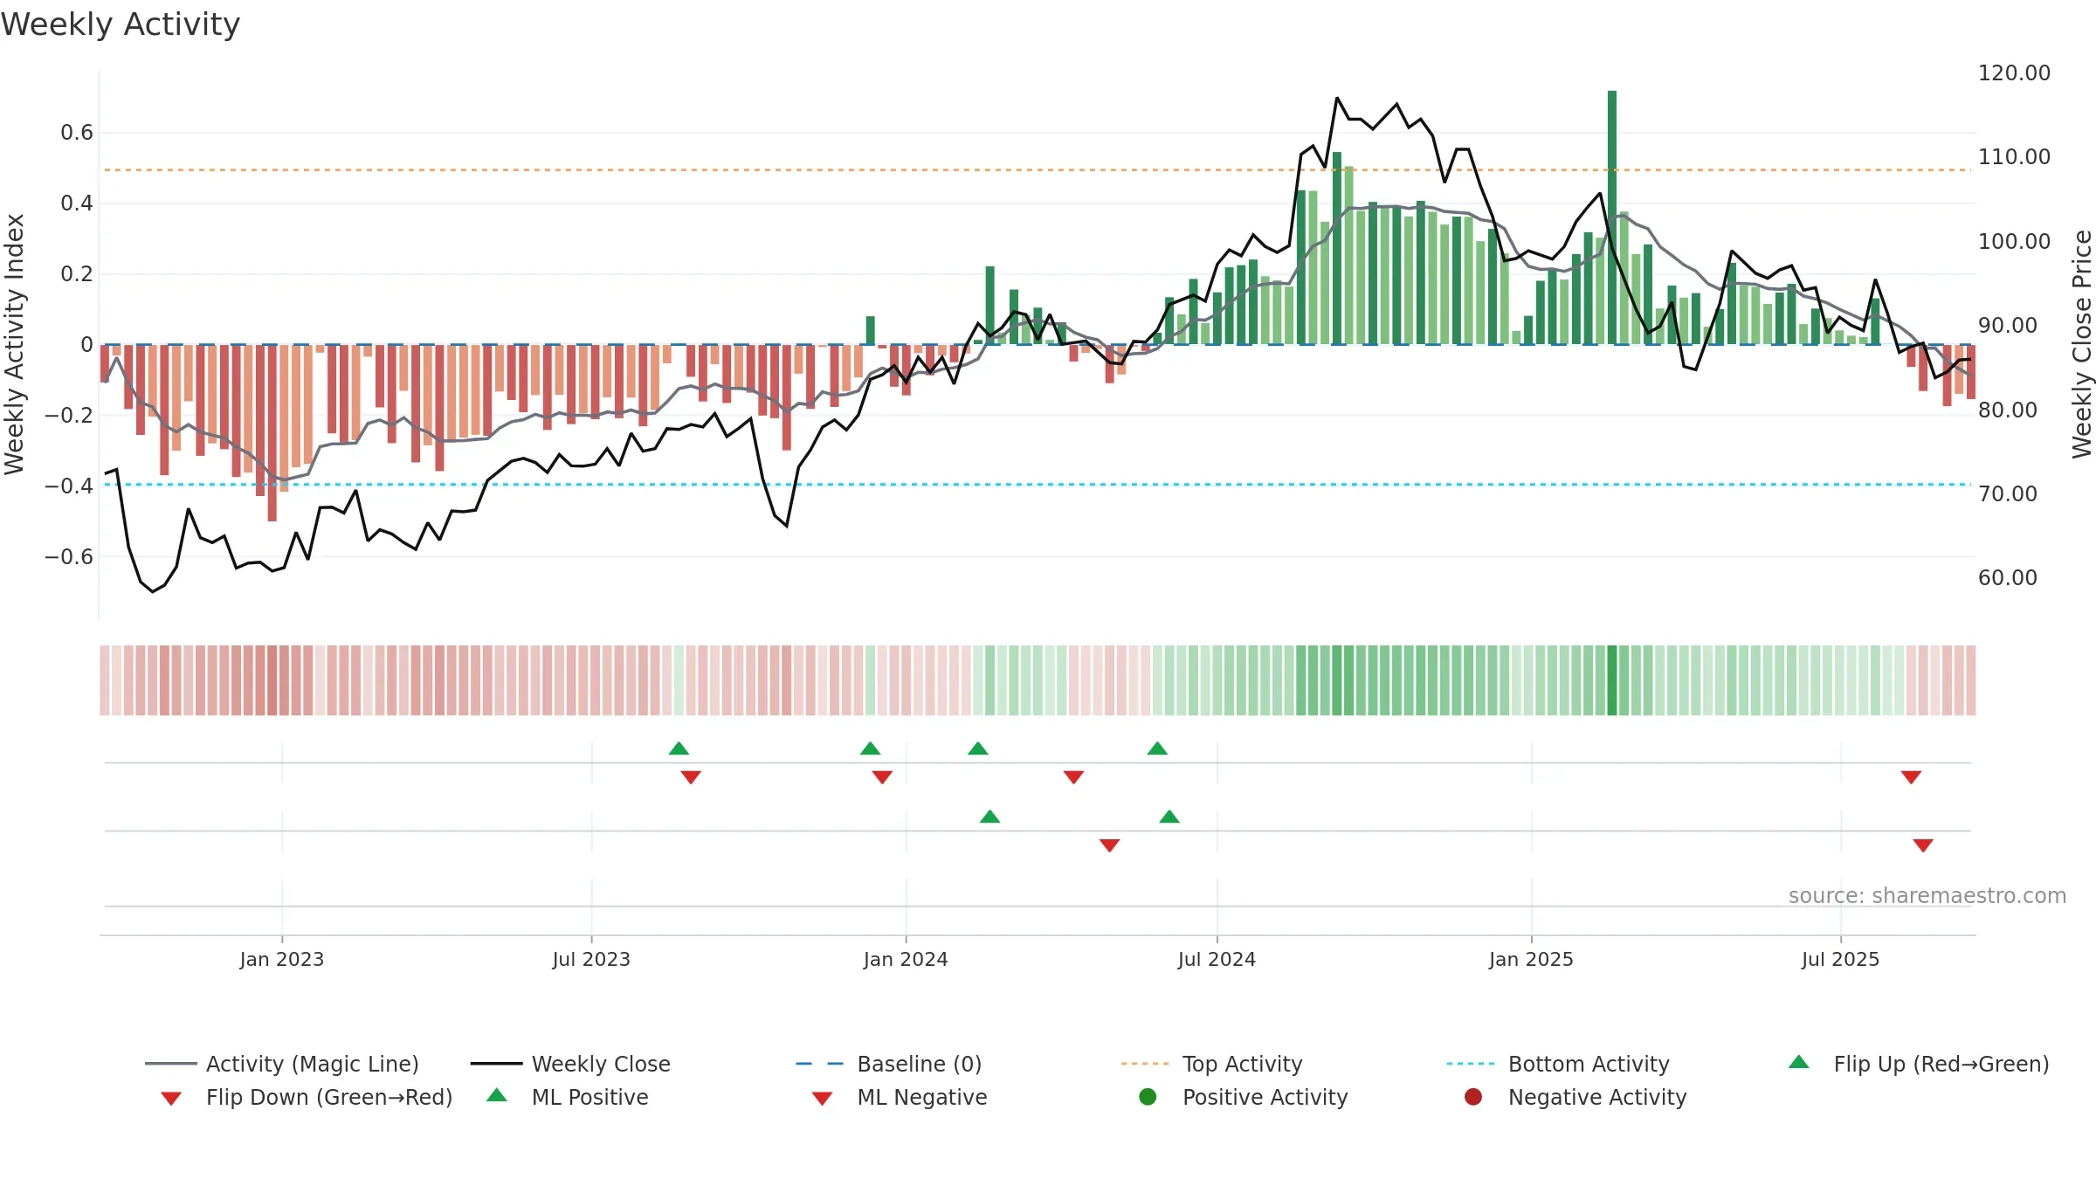Toggle the Weekly Close legend entry

click(570, 1064)
